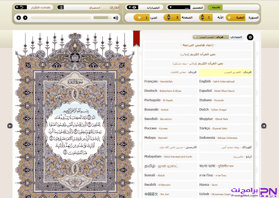Select نص القرآن الكريم بدون تشكيل option
The width and height of the screenshot is (279, 198).
click(198, 63)
